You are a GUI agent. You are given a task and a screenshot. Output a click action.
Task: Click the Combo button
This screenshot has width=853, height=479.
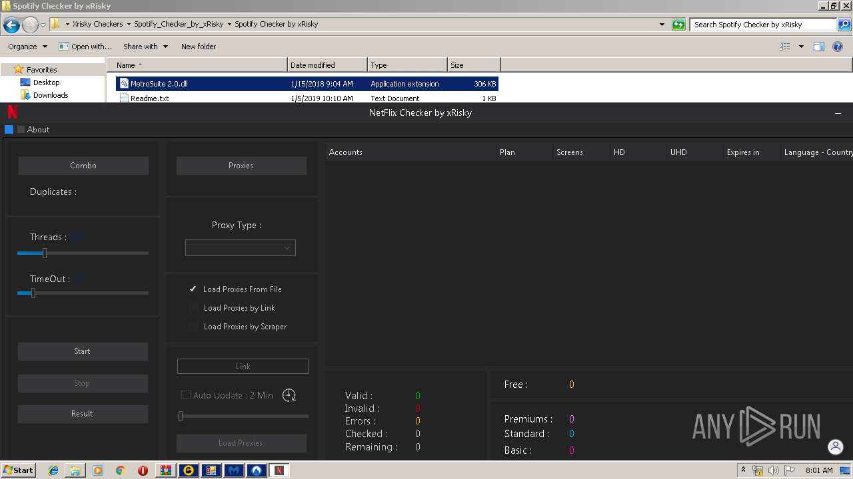click(83, 166)
